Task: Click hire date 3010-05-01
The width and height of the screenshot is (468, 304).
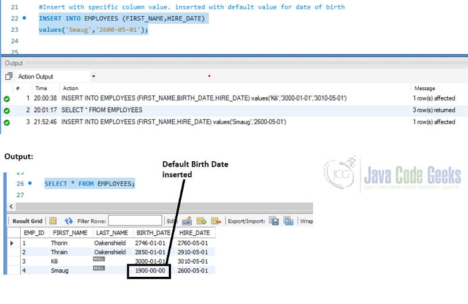Action: (193, 261)
